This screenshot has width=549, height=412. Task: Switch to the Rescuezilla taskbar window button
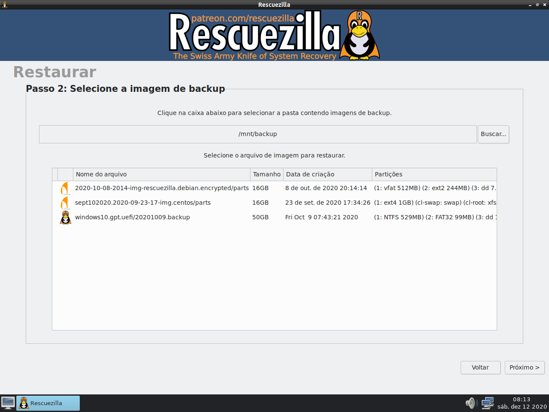[48, 403]
